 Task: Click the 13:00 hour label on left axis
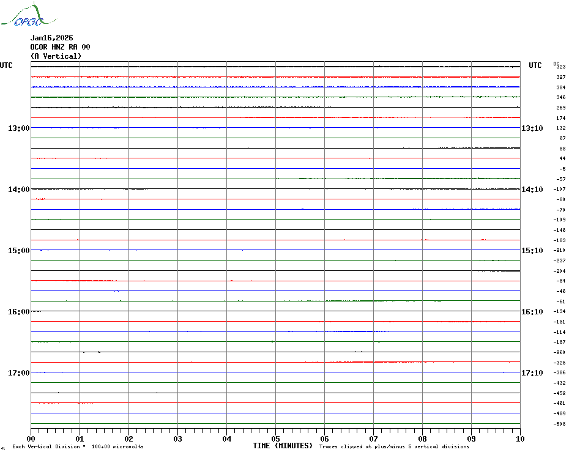pos(19,128)
